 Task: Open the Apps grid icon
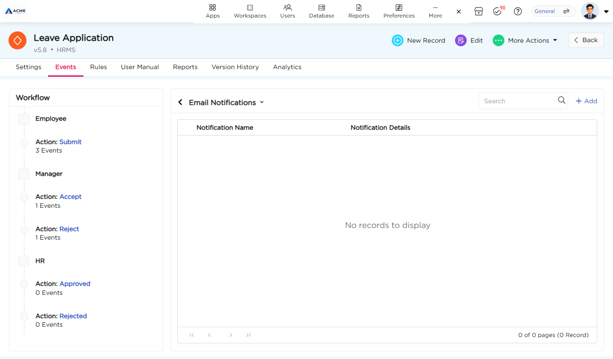tap(213, 8)
